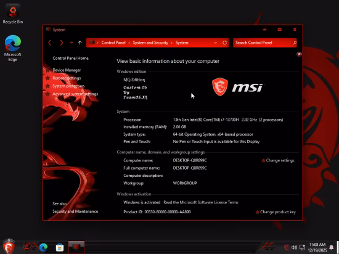
Task: Click the System and Security breadcrumb
Action: (x=150, y=43)
